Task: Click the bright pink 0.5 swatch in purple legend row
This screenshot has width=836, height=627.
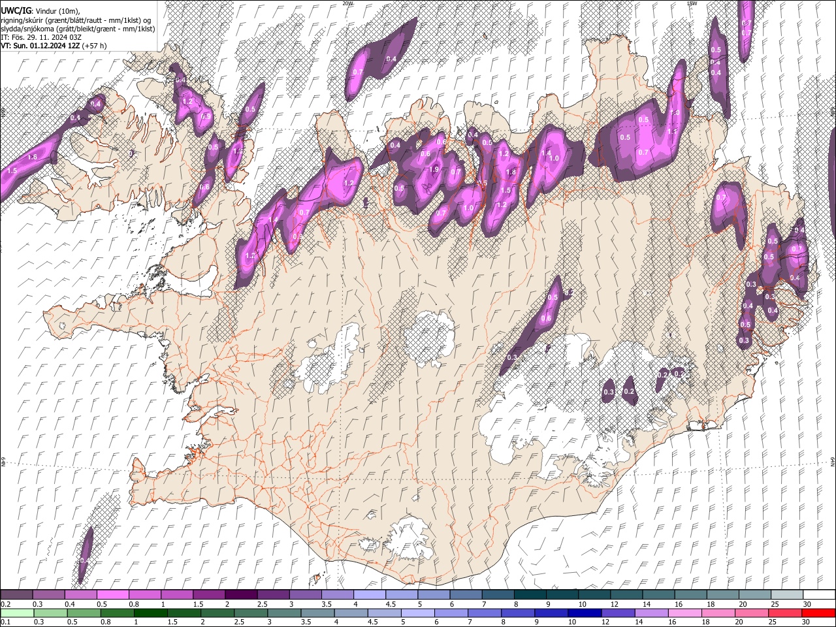Action: [x=112, y=595]
